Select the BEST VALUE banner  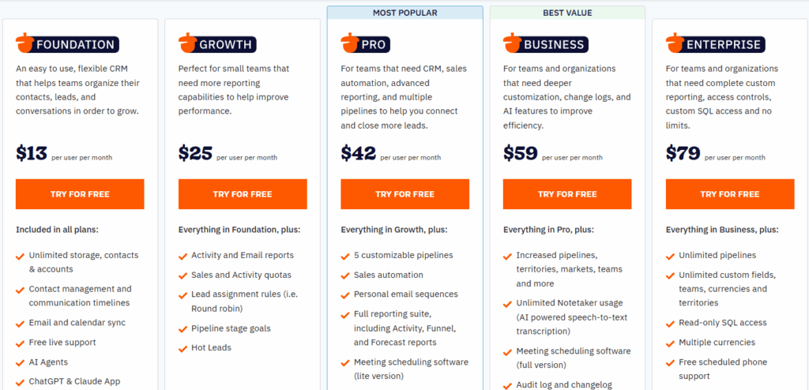tap(567, 13)
